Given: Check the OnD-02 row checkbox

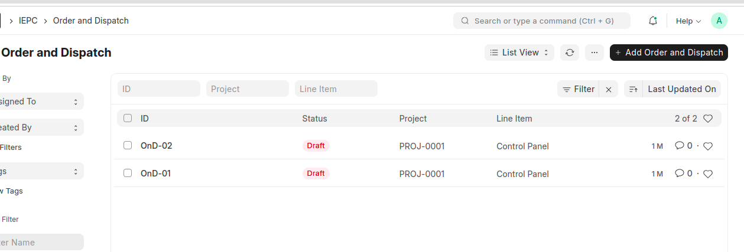Looking at the screenshot, I should (128, 145).
